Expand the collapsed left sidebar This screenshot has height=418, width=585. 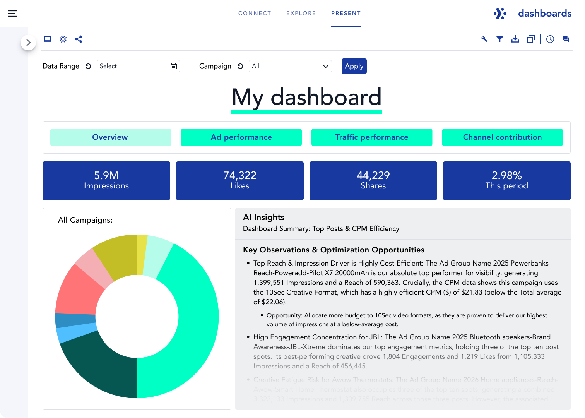coord(28,43)
